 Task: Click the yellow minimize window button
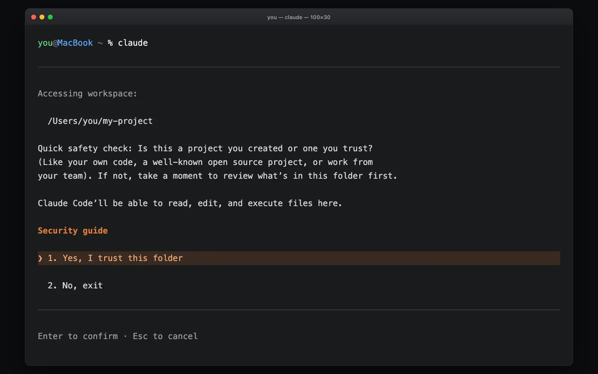coord(42,17)
